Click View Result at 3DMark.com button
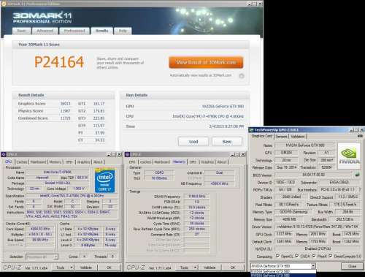The width and height of the screenshot is (365, 277). tap(206, 63)
